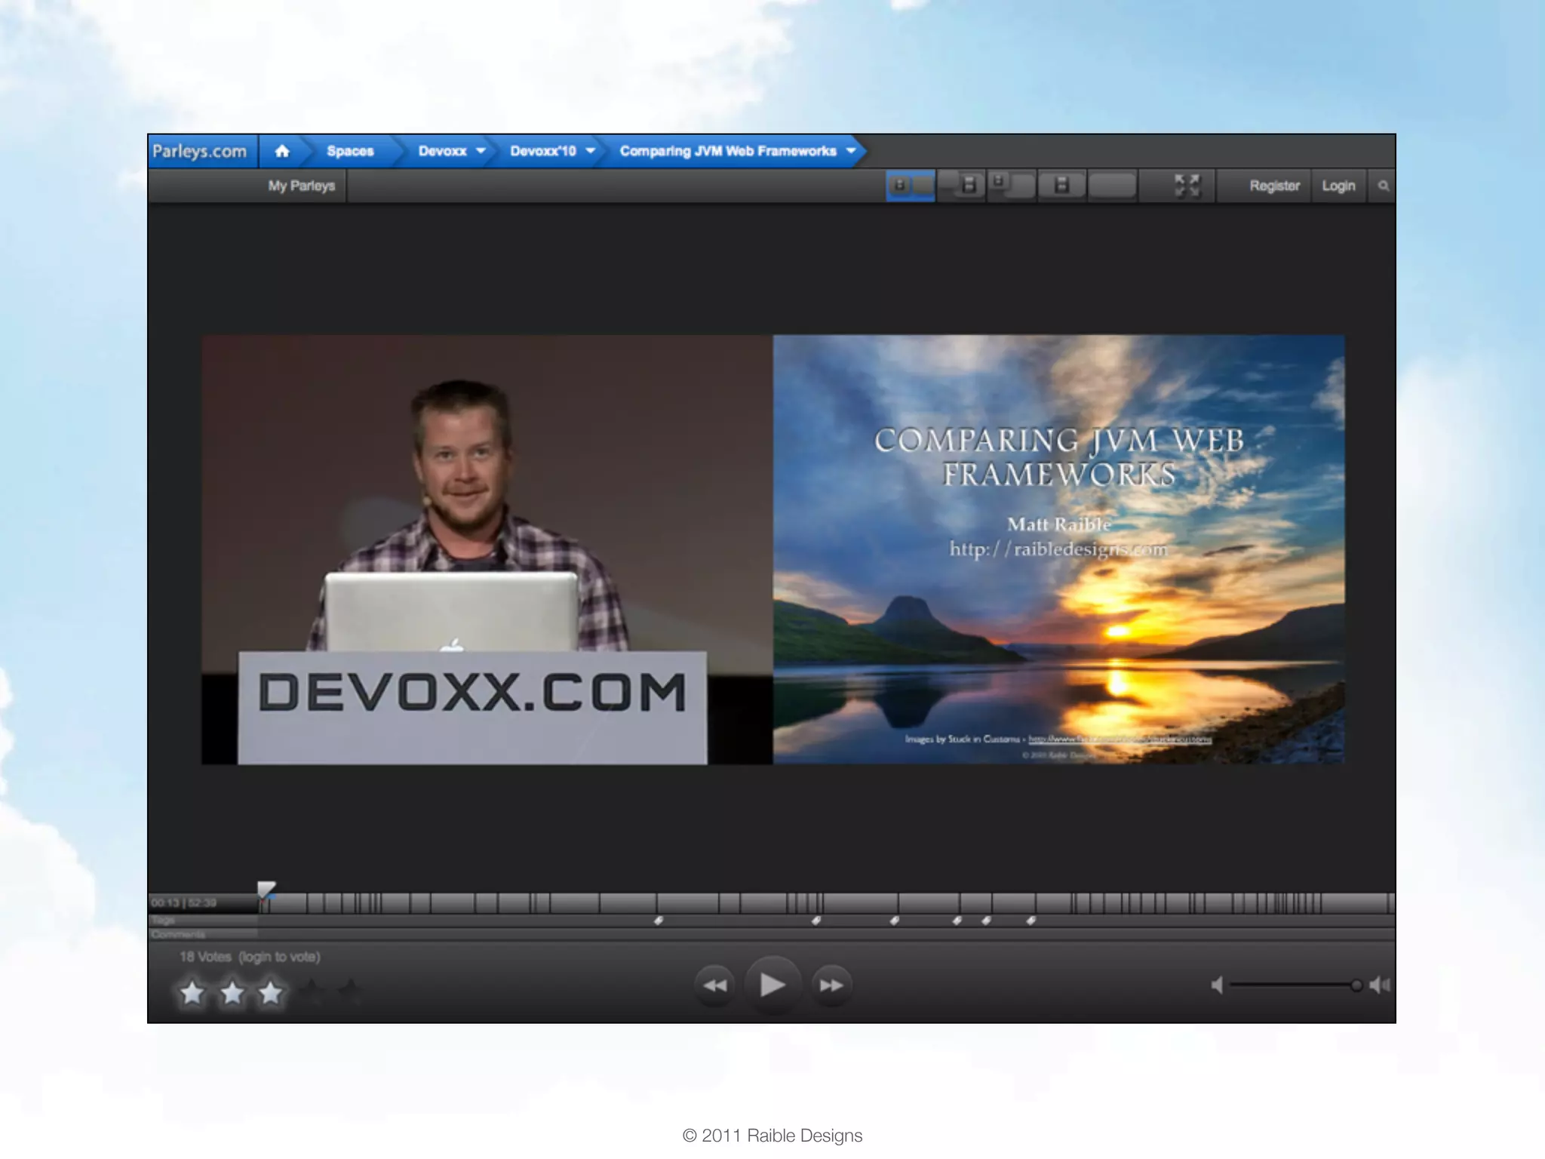The image size is (1545, 1159).
Task: Rewind the presentation
Action: [x=714, y=985]
